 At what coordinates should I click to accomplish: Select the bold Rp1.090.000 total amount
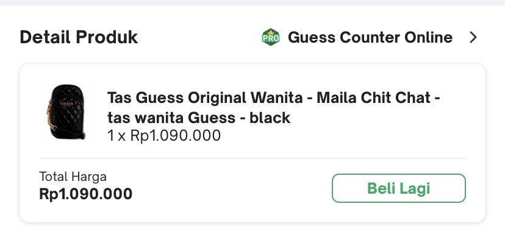(85, 194)
